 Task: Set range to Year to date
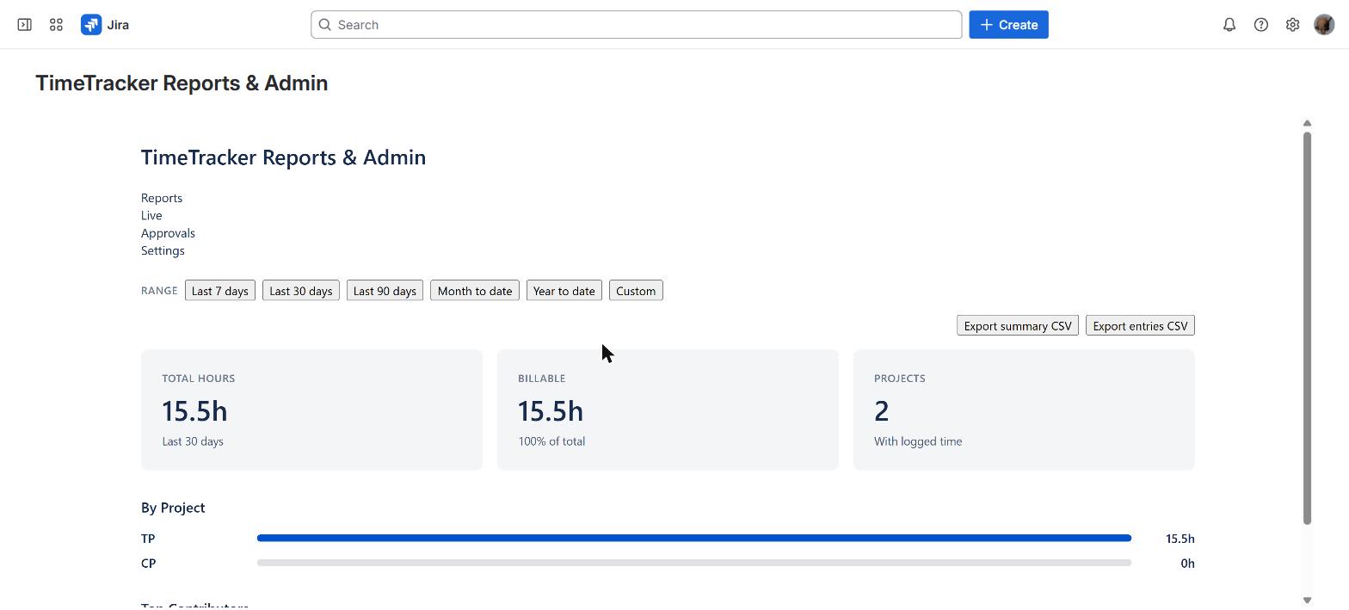tap(564, 291)
